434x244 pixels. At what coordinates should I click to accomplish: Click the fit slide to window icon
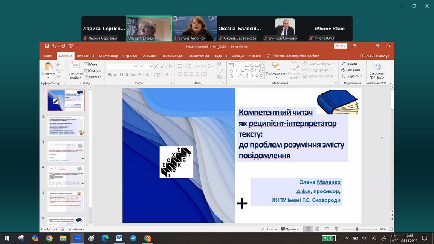pos(391,229)
